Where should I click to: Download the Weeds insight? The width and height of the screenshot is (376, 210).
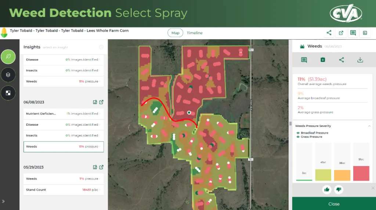pyautogui.click(x=360, y=60)
